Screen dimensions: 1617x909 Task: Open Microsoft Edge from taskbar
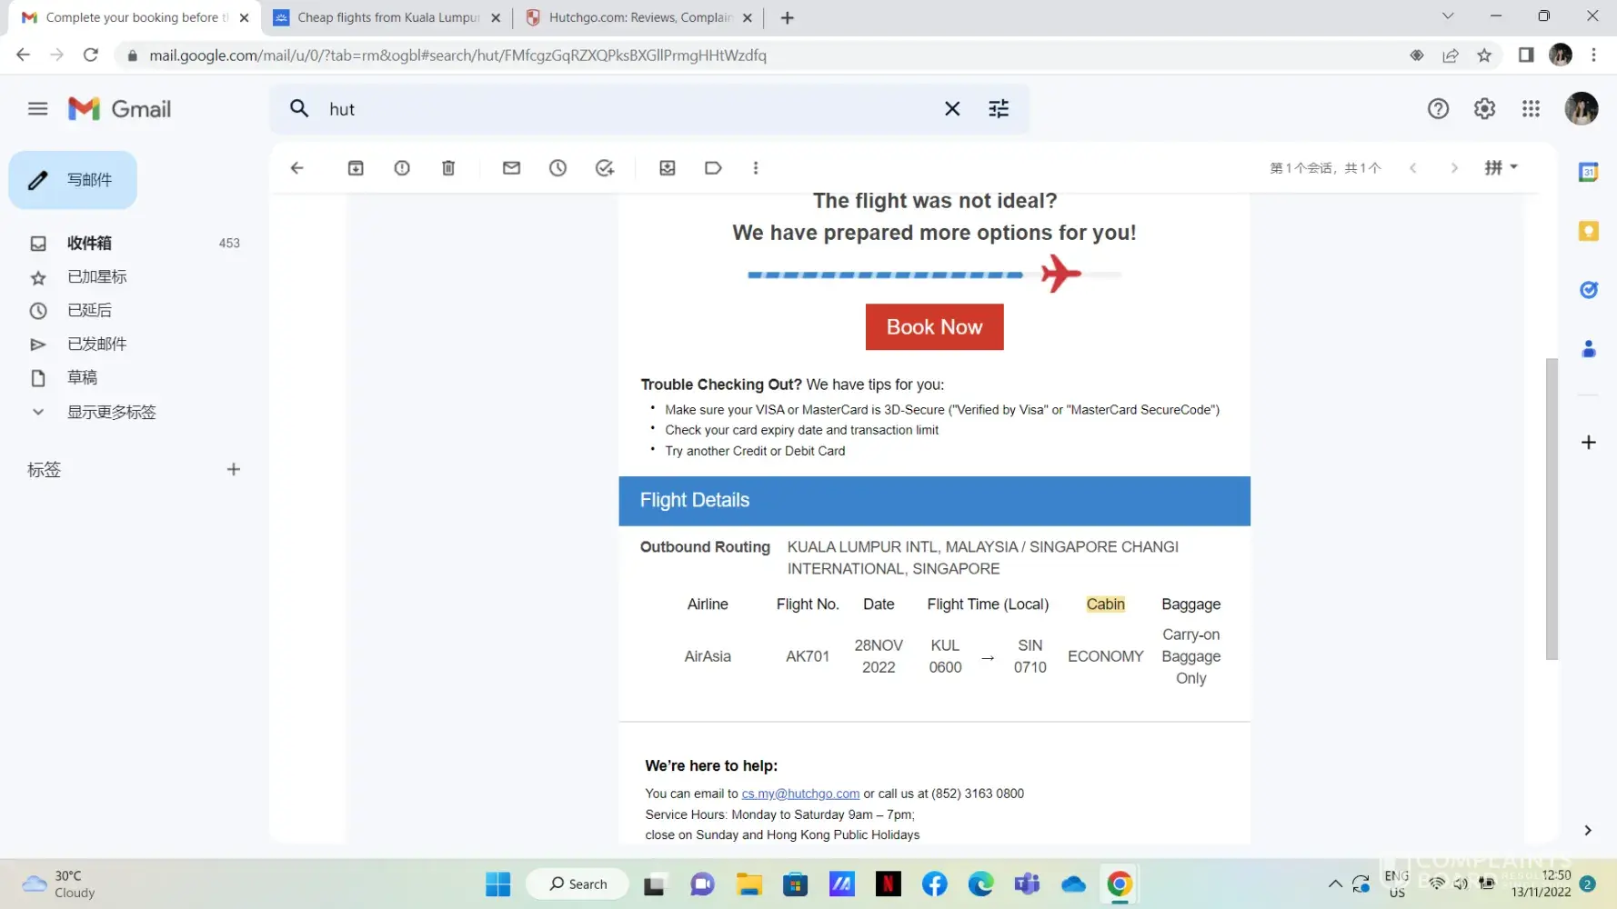point(981,884)
